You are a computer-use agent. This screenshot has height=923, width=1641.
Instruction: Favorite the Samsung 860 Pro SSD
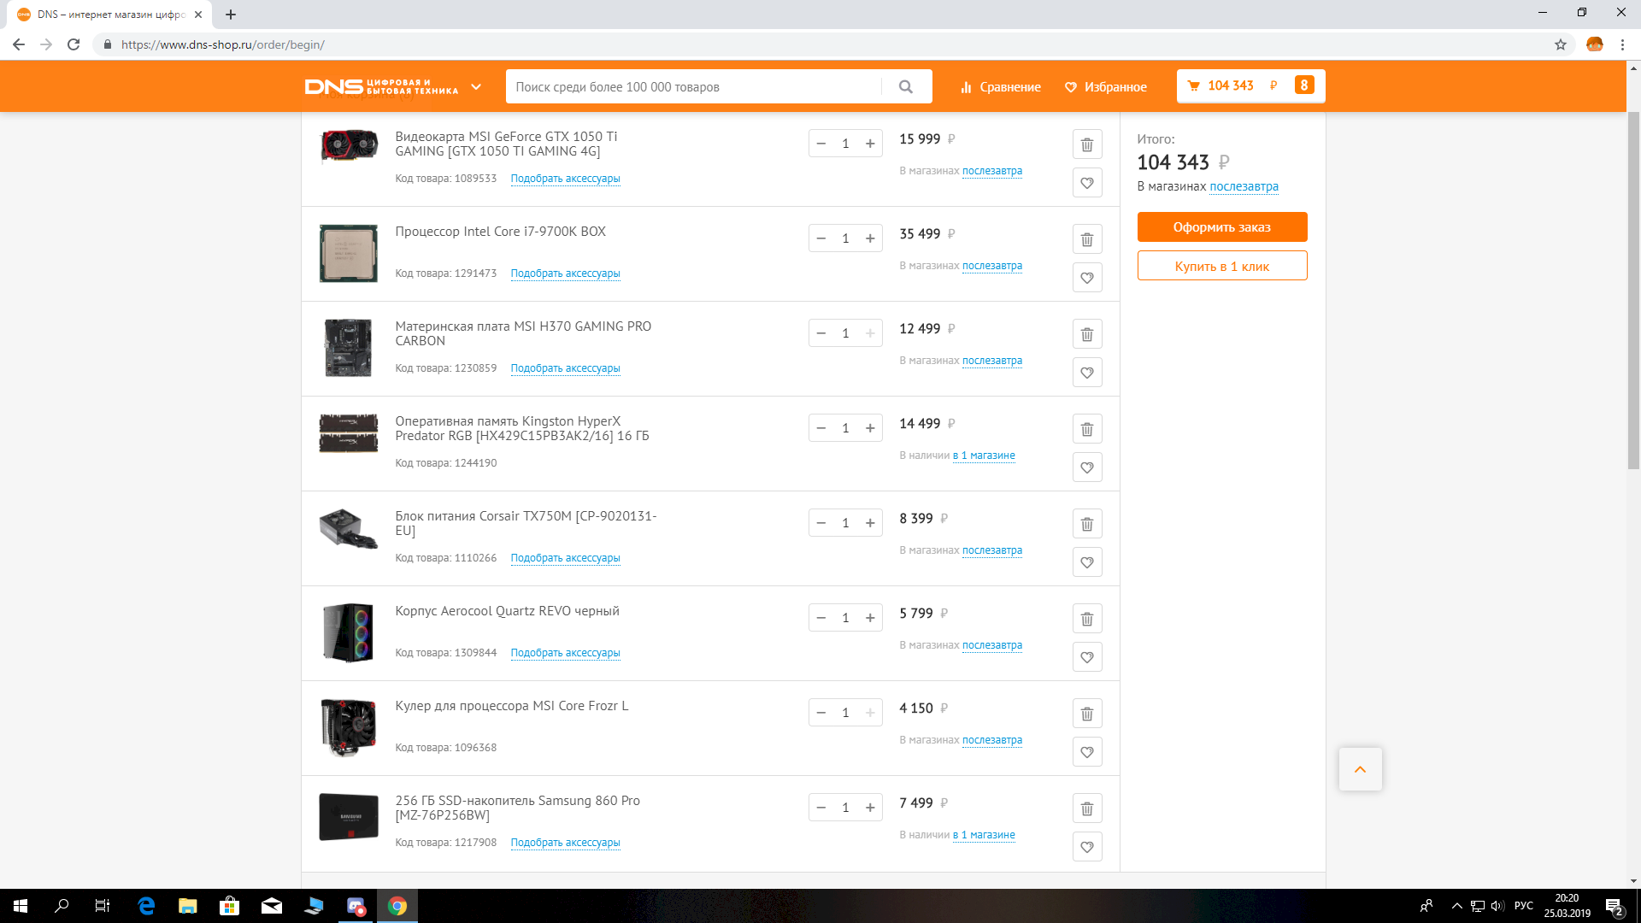[1087, 847]
